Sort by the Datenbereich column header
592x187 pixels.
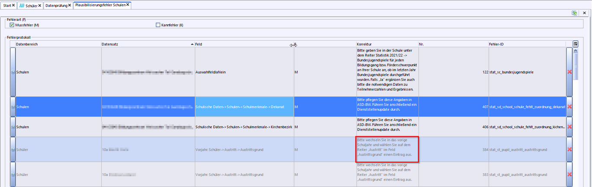click(56, 44)
